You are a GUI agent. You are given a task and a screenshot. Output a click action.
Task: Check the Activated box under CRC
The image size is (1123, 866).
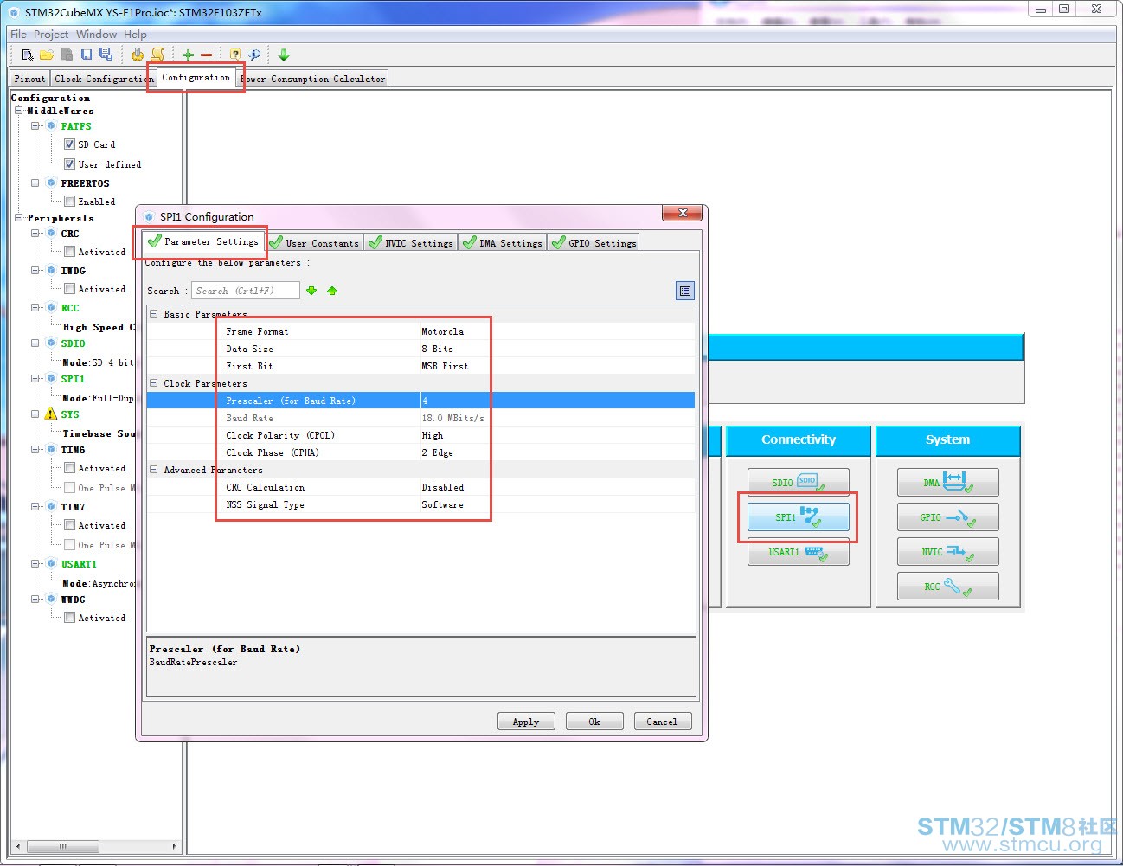pos(70,252)
